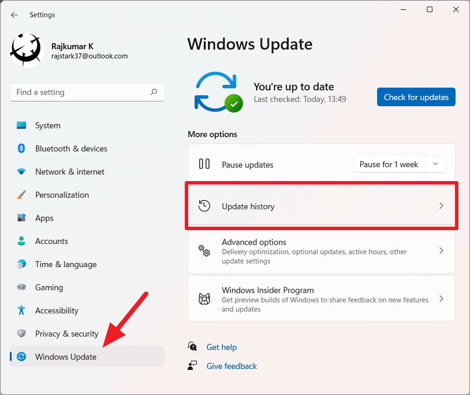This screenshot has height=395, width=470.
Task: Open System settings
Action: click(x=87, y=125)
